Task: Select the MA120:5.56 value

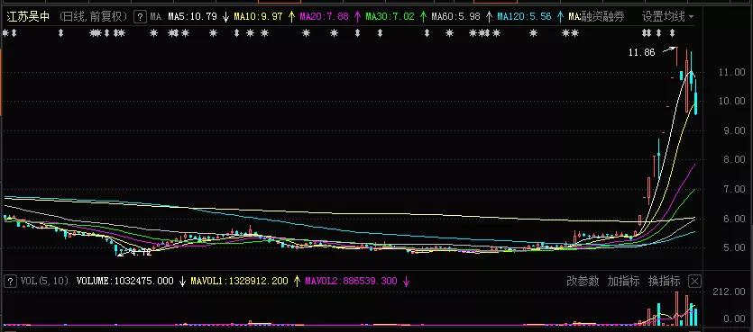Action: [525, 17]
